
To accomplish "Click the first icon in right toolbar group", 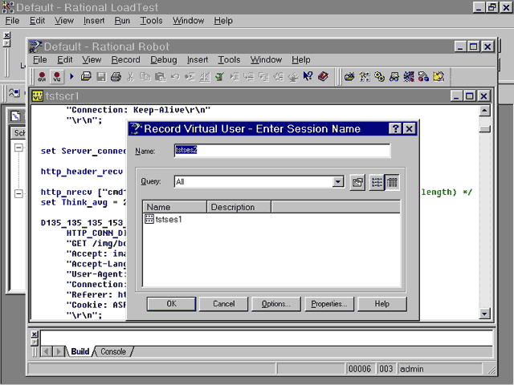I will tap(349, 77).
